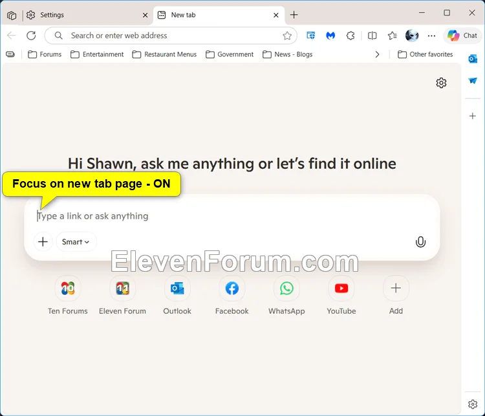485x416 pixels.
Task: Open Settings and more ellipsis menu
Action: coord(431,36)
